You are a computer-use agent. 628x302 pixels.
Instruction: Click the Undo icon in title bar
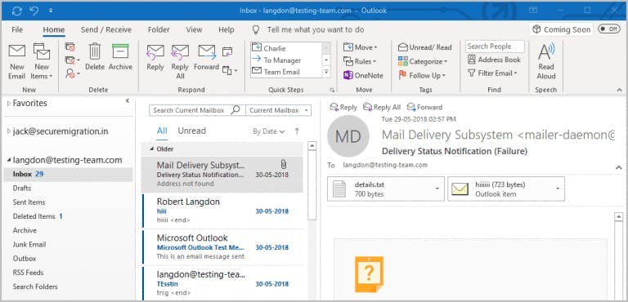(x=34, y=11)
